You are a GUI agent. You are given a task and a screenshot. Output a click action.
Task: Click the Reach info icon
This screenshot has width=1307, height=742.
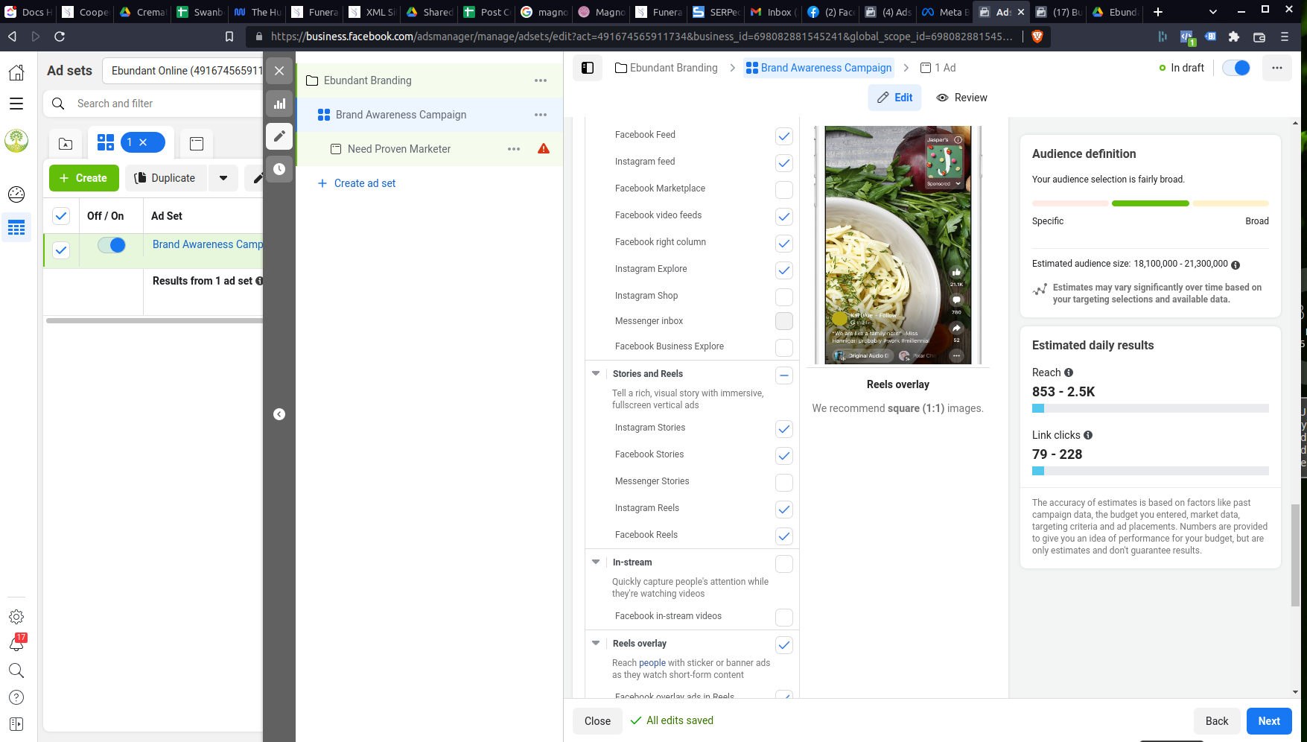(1069, 372)
